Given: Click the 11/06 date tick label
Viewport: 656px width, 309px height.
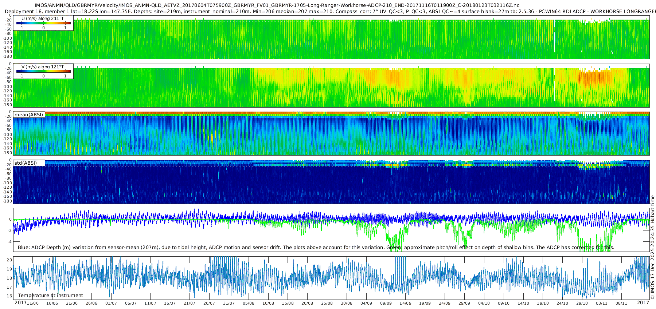Looking at the screenshot, I should tap(33, 303).
